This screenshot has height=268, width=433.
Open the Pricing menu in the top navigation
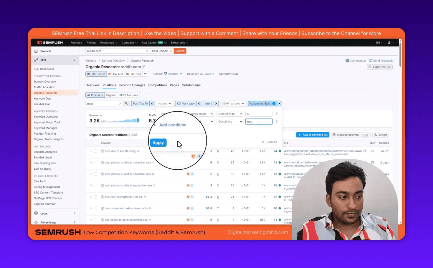pyautogui.click(x=91, y=42)
